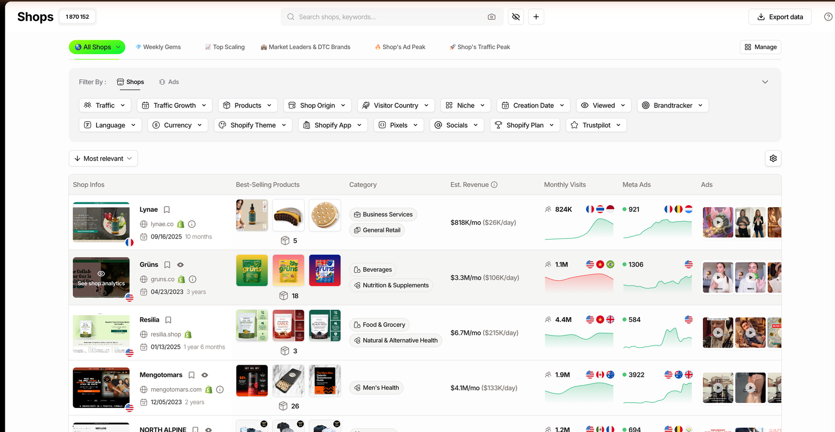Open the Most relevant sort dropdown
Screen dimensions: 835x432
(x=103, y=159)
